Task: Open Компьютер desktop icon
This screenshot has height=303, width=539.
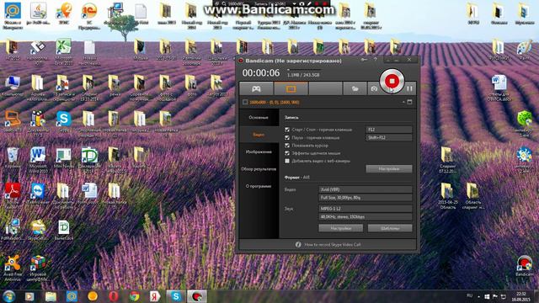Action: [x=13, y=86]
